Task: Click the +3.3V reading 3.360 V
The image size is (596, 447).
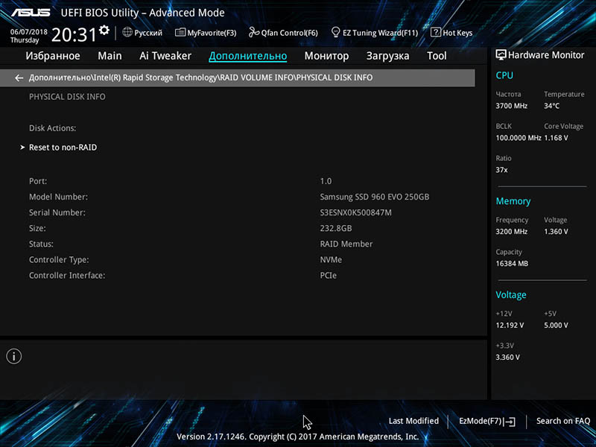Action: 507,358
